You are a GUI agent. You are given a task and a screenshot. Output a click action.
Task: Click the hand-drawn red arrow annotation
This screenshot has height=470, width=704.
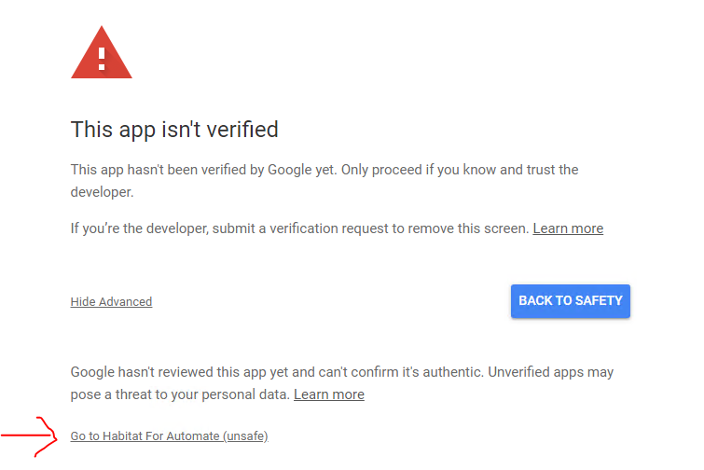point(30,436)
